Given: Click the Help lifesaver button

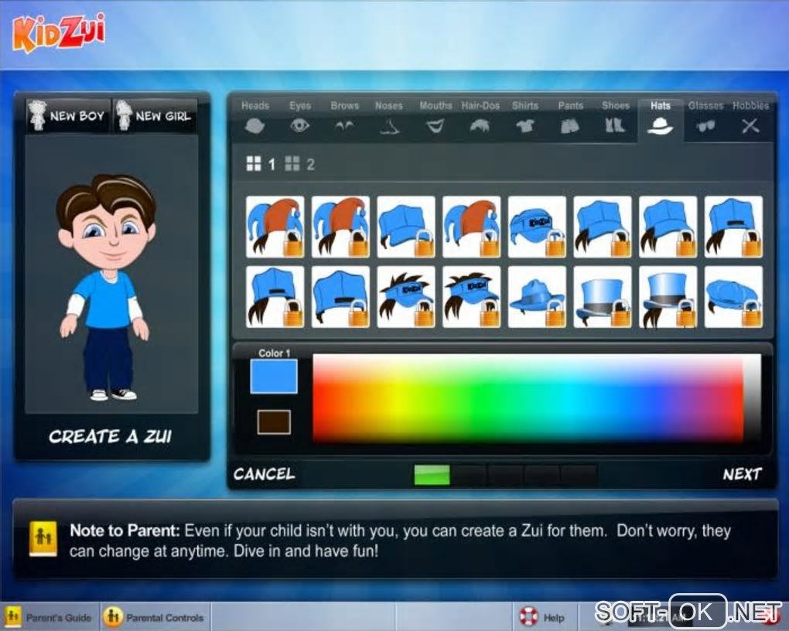Looking at the screenshot, I should click(x=542, y=617).
